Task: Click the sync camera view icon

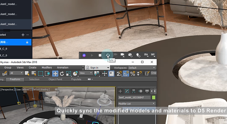Action: click(130, 55)
